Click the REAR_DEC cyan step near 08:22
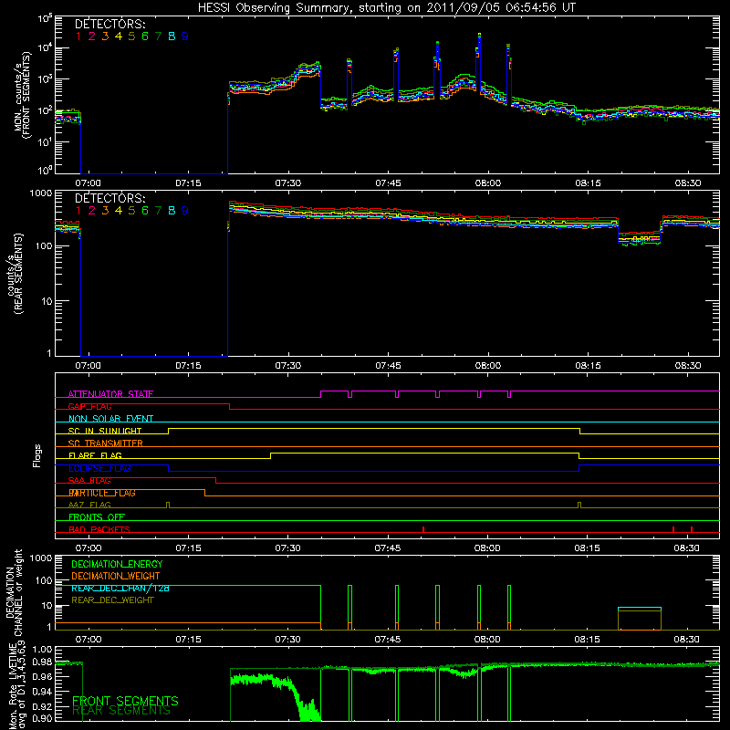The height and width of the screenshot is (730, 730). point(640,608)
